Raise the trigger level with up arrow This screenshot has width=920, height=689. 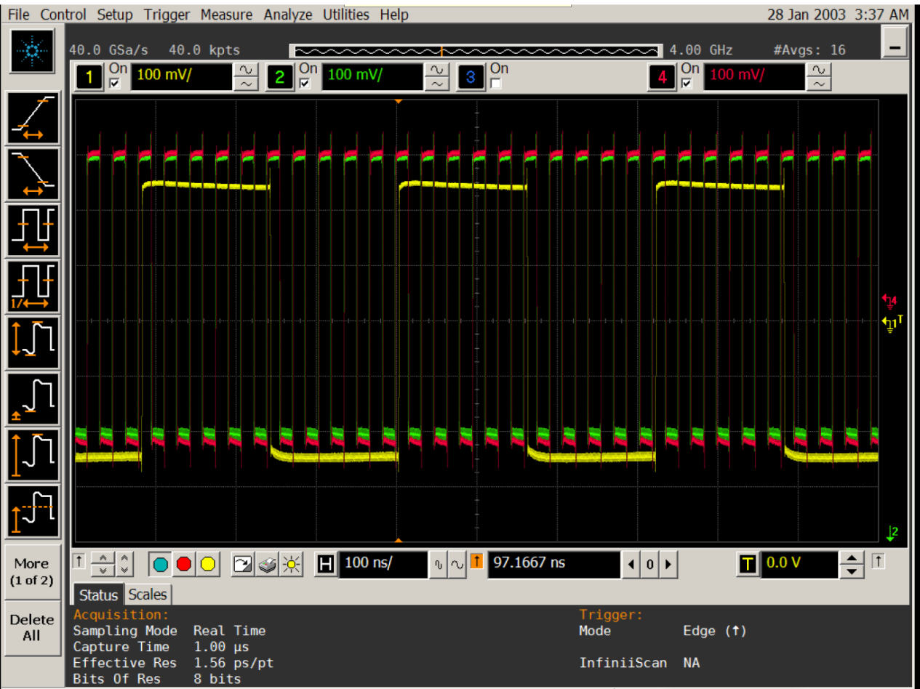pyautogui.click(x=852, y=558)
